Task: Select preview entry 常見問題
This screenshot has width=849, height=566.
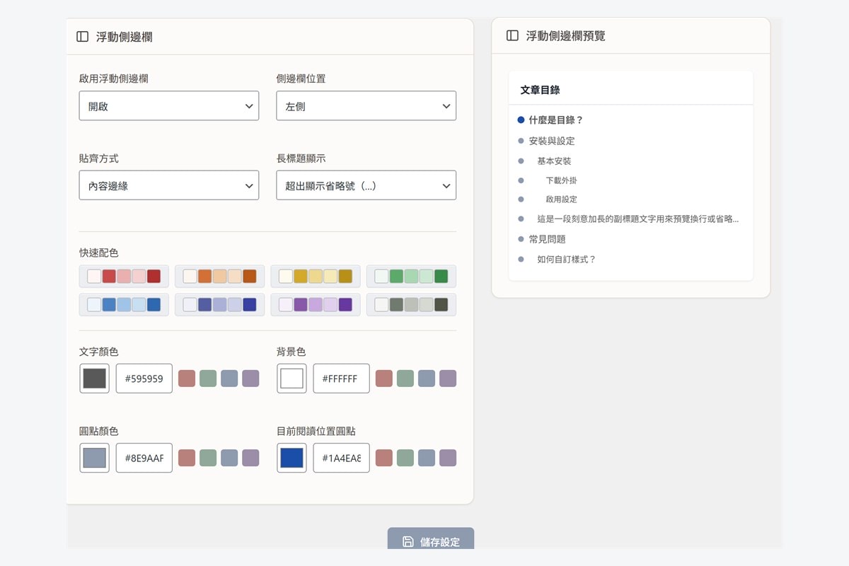Action: (x=548, y=239)
